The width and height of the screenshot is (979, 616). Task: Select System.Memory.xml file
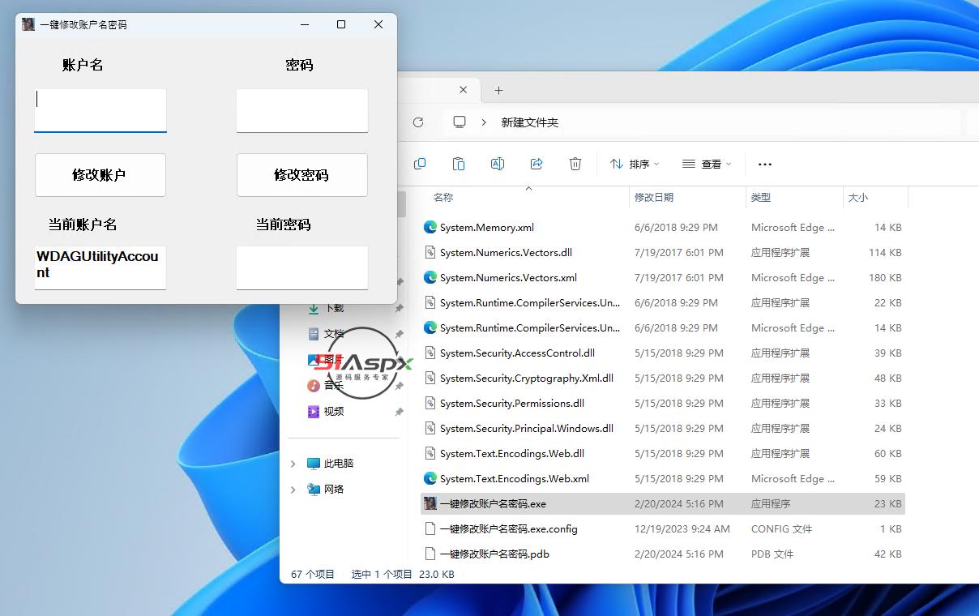pos(486,228)
